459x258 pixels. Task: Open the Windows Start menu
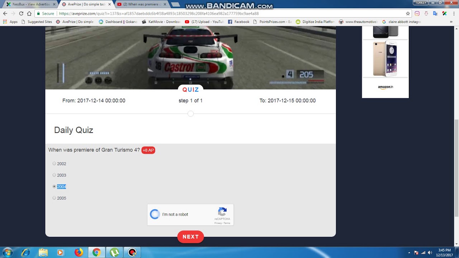click(x=7, y=252)
